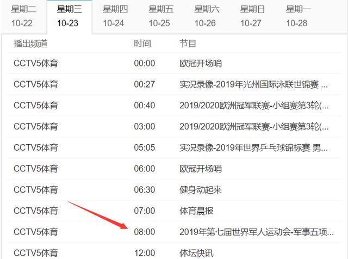Click CCTV5体育 in the 08:00 row
348x259 pixels.
(x=36, y=232)
